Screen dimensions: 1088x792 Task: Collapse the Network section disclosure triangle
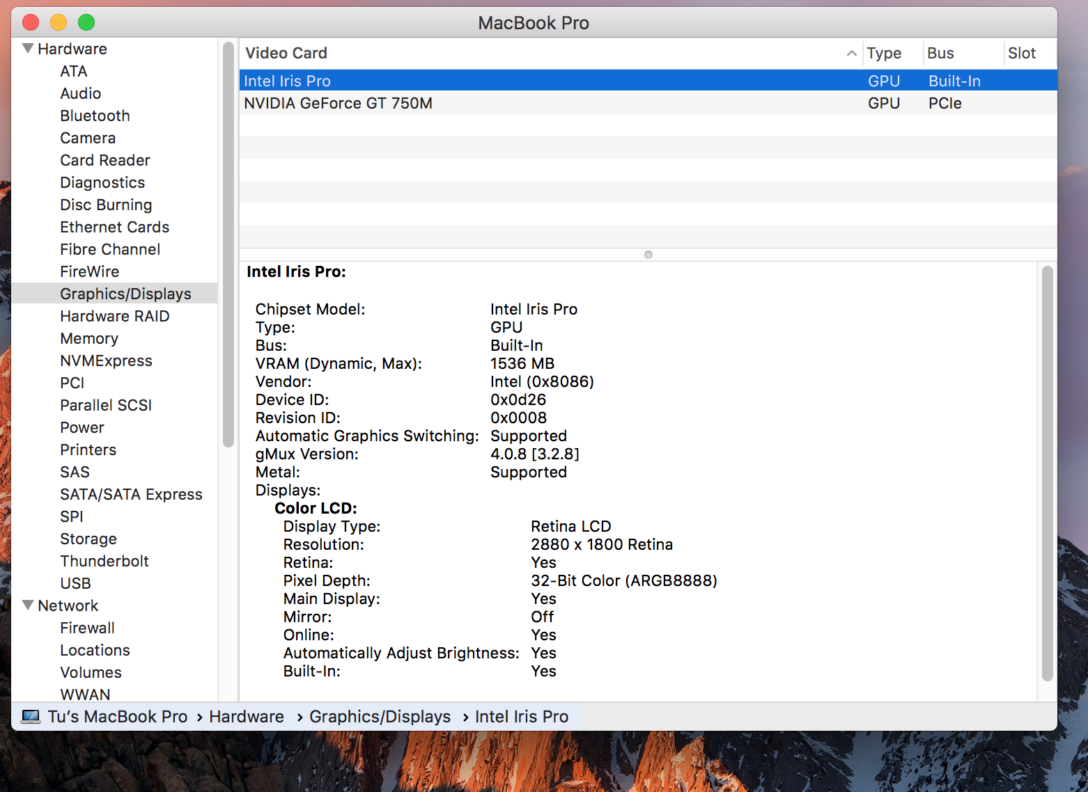click(x=28, y=605)
